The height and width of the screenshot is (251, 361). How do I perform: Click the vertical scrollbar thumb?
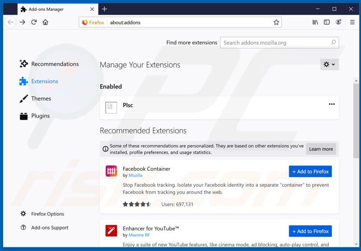pyautogui.click(x=356, y=121)
